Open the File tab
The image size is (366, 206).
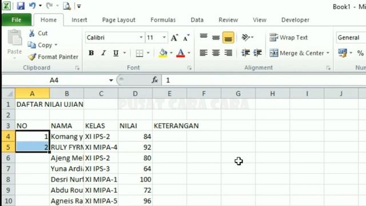pos(17,20)
